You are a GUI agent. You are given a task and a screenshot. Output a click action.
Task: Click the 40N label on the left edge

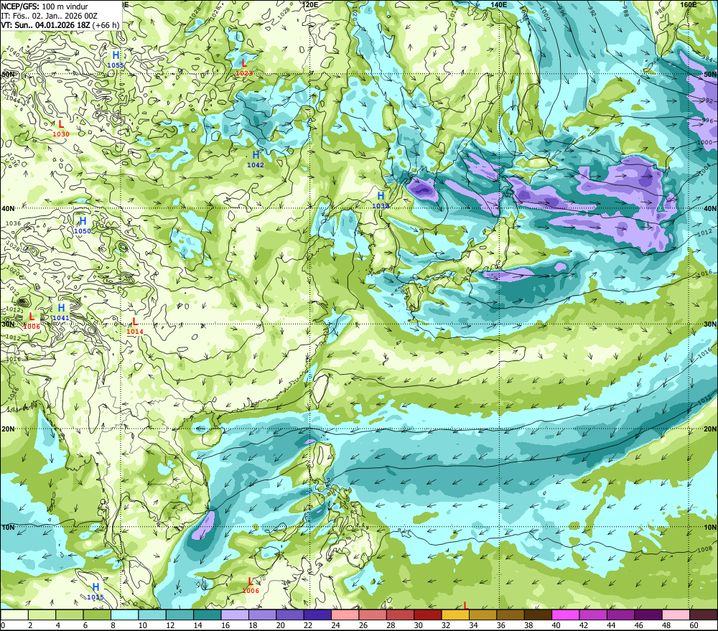[8, 208]
